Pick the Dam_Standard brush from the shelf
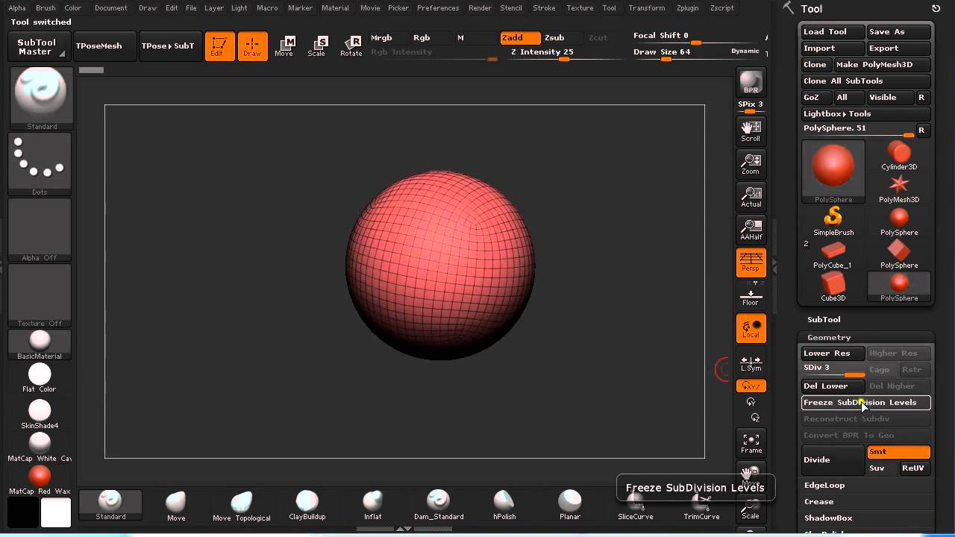 439,505
